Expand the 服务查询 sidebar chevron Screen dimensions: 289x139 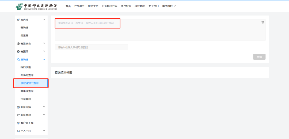coord(44,115)
